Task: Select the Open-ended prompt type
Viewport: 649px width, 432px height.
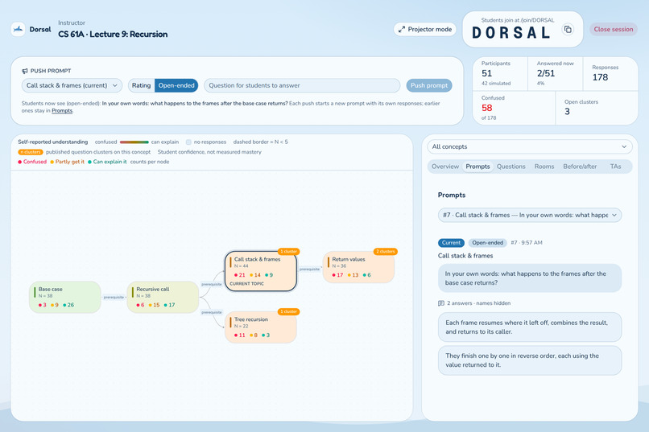Action: tap(176, 85)
